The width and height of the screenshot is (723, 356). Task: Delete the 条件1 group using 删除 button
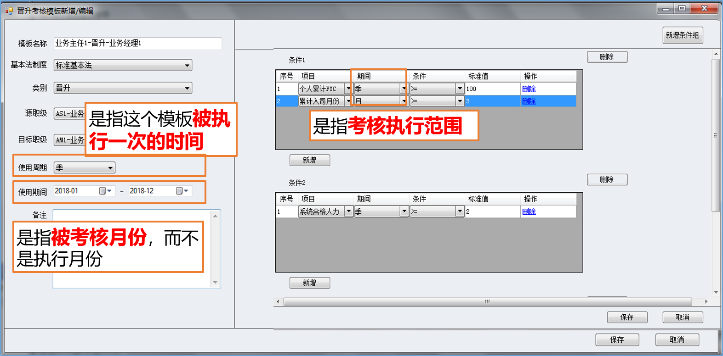[x=607, y=57]
